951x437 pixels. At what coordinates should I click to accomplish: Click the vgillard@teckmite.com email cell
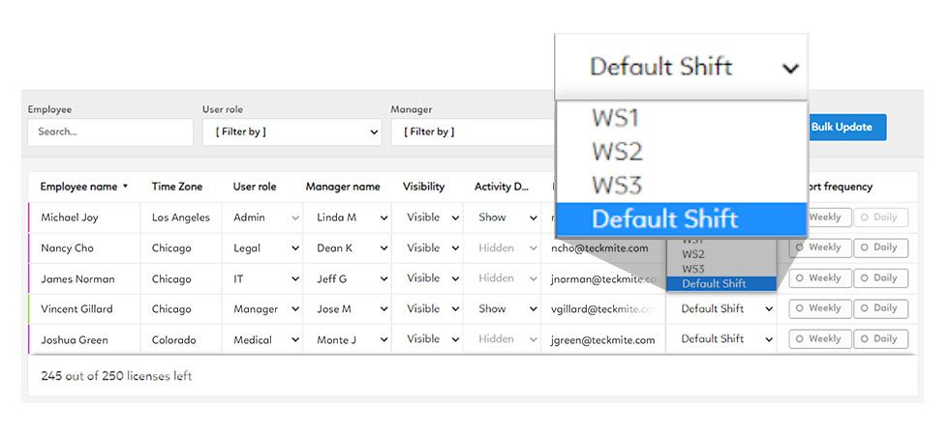click(603, 309)
